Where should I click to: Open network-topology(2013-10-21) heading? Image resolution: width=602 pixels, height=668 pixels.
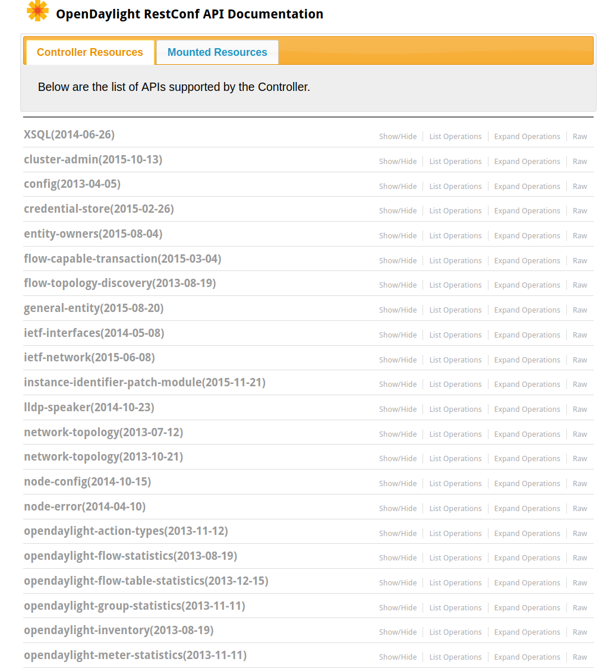[103, 457]
